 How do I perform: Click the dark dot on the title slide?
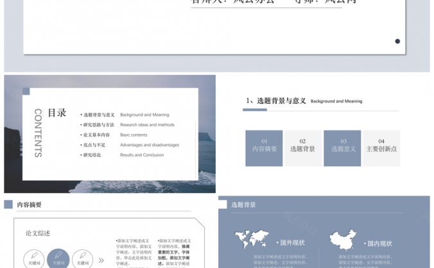[397, 41]
